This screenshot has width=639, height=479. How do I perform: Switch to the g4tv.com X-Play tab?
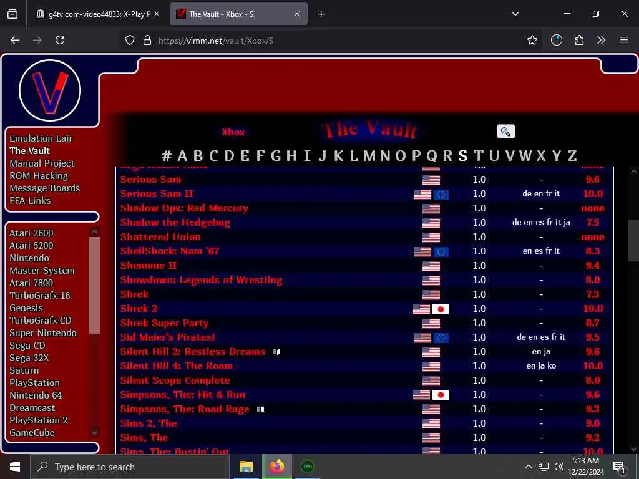click(99, 14)
